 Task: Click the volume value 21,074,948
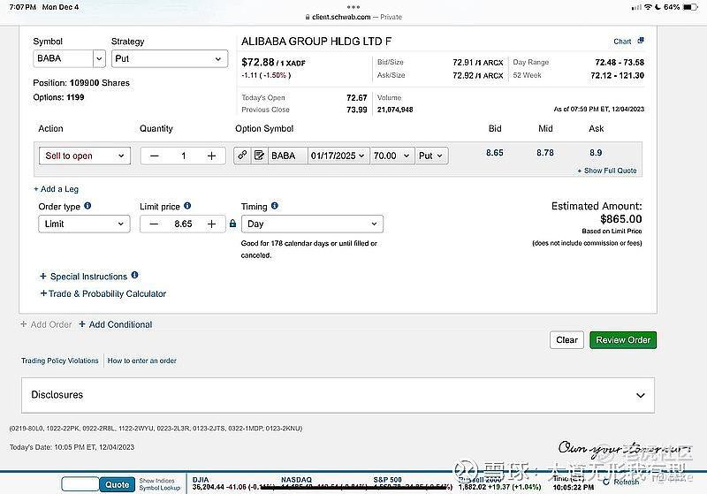point(395,110)
